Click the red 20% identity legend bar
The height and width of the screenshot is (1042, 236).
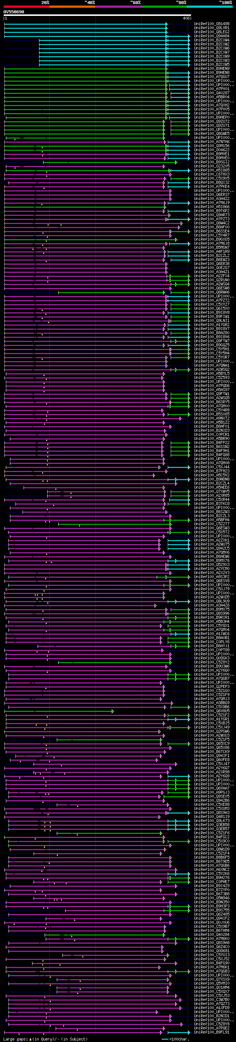click(27, 7)
